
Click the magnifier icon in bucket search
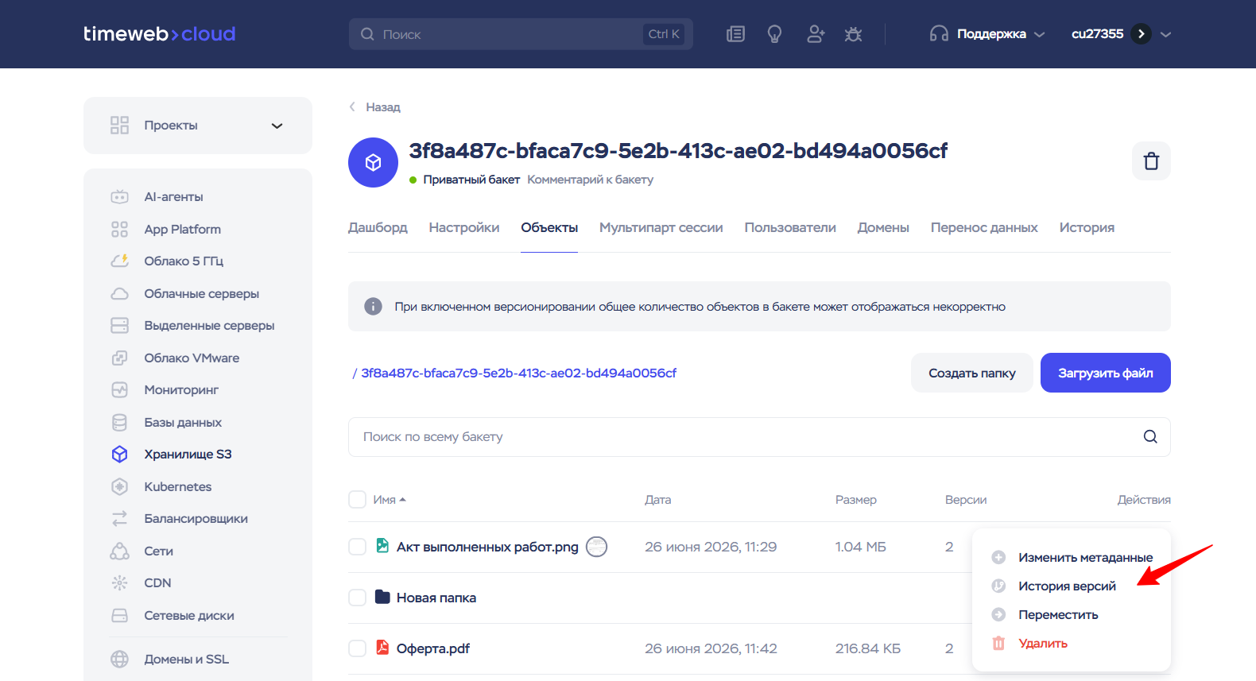point(1150,437)
